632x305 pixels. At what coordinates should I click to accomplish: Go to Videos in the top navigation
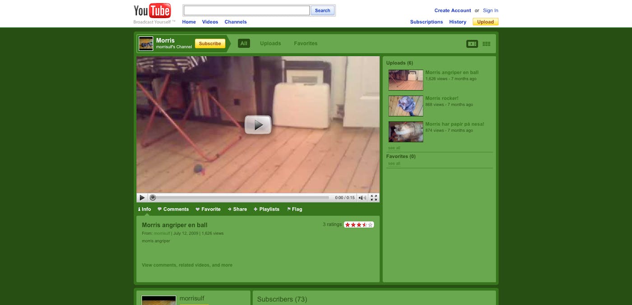pyautogui.click(x=210, y=22)
